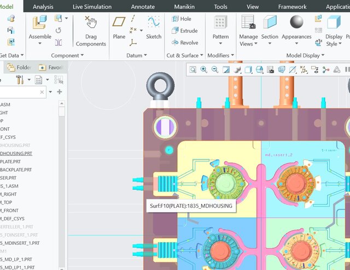Viewport: 350px width, 270px height.
Task: Select 5_MDINSERT_1.PRT in model tree
Action: click(x=20, y=243)
